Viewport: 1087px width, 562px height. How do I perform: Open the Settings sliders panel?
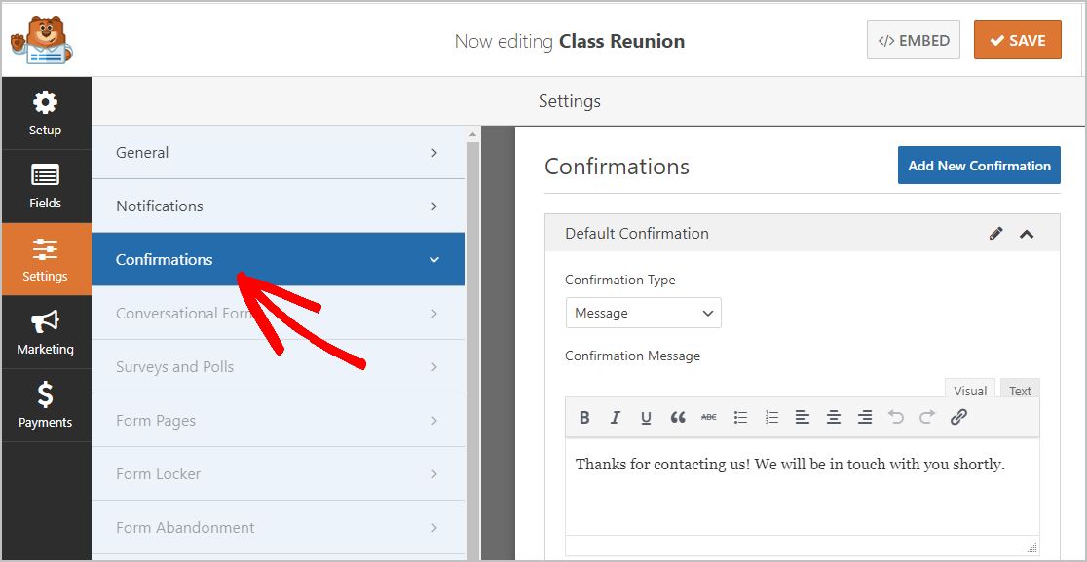click(x=45, y=259)
